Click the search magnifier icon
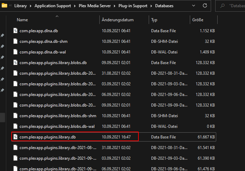Viewport: 245px width, 171px height. point(222,6)
